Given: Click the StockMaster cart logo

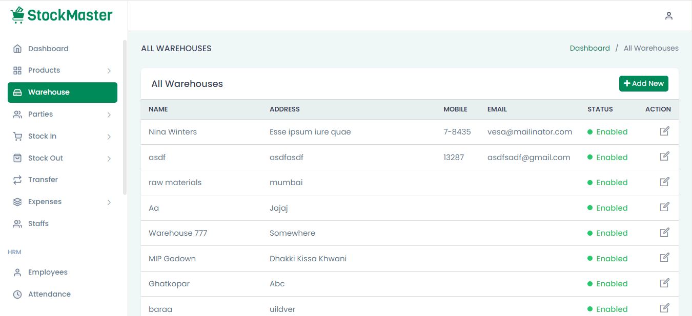Looking at the screenshot, I should click(18, 15).
